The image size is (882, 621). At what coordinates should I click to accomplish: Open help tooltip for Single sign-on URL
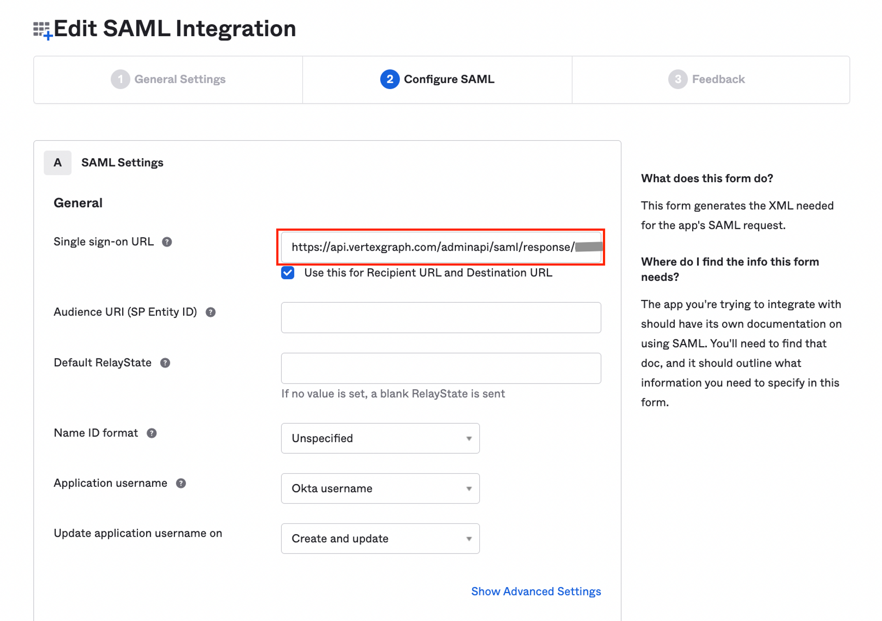pyautogui.click(x=167, y=242)
